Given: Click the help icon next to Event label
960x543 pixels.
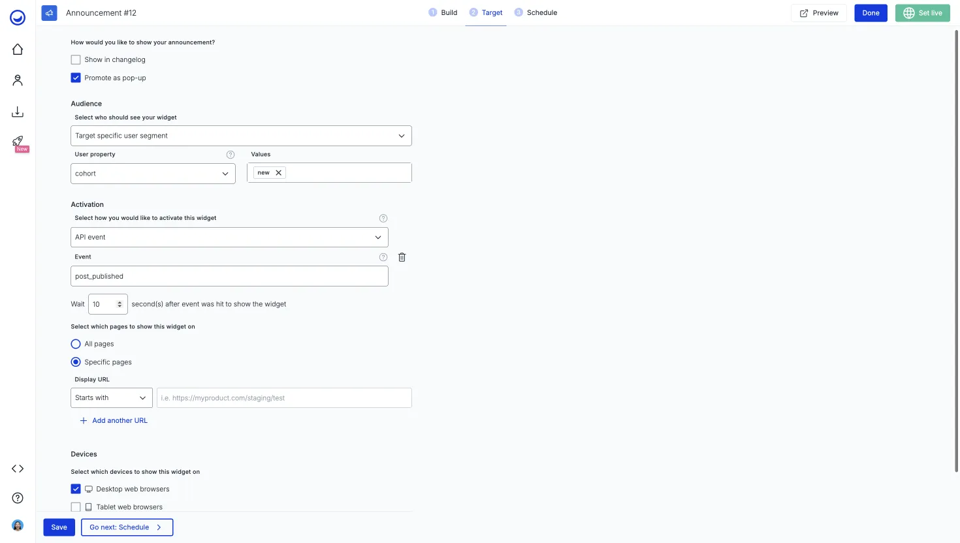Looking at the screenshot, I should click(383, 256).
